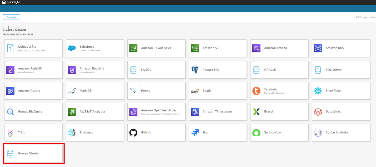Select the Upload a file label
Image resolution: width=376 pixels, height=167 pixels.
tap(27, 47)
